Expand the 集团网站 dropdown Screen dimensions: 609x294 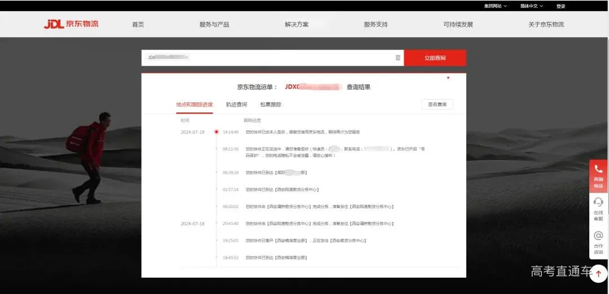click(495, 6)
